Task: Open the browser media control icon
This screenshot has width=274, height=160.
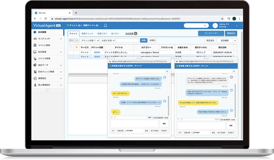Action: pyautogui.click(x=229, y=19)
